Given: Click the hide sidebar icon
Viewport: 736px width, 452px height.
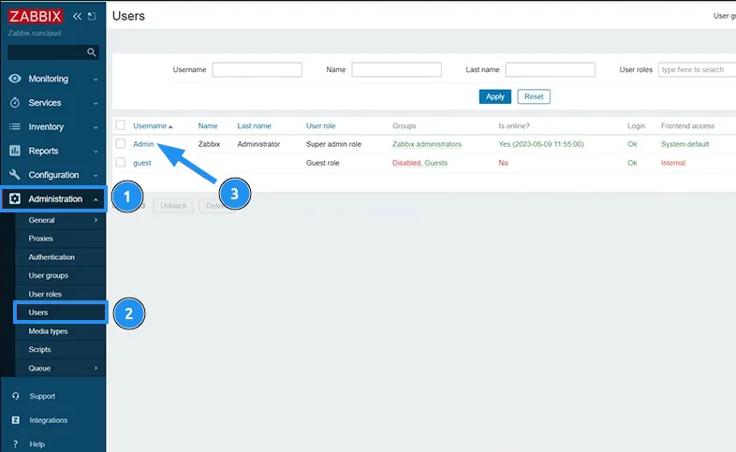Looking at the screenshot, I should pos(92,17).
